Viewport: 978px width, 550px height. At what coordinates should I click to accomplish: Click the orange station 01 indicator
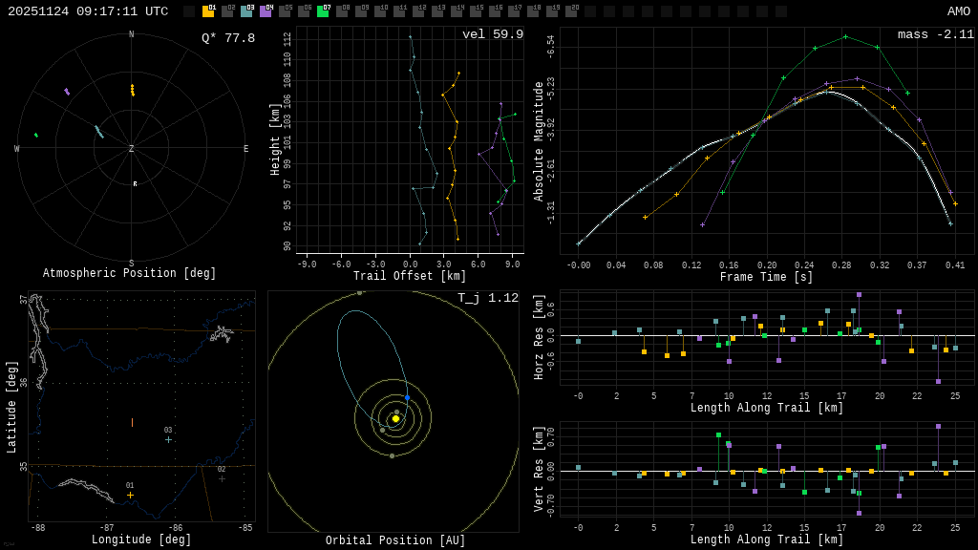(208, 11)
